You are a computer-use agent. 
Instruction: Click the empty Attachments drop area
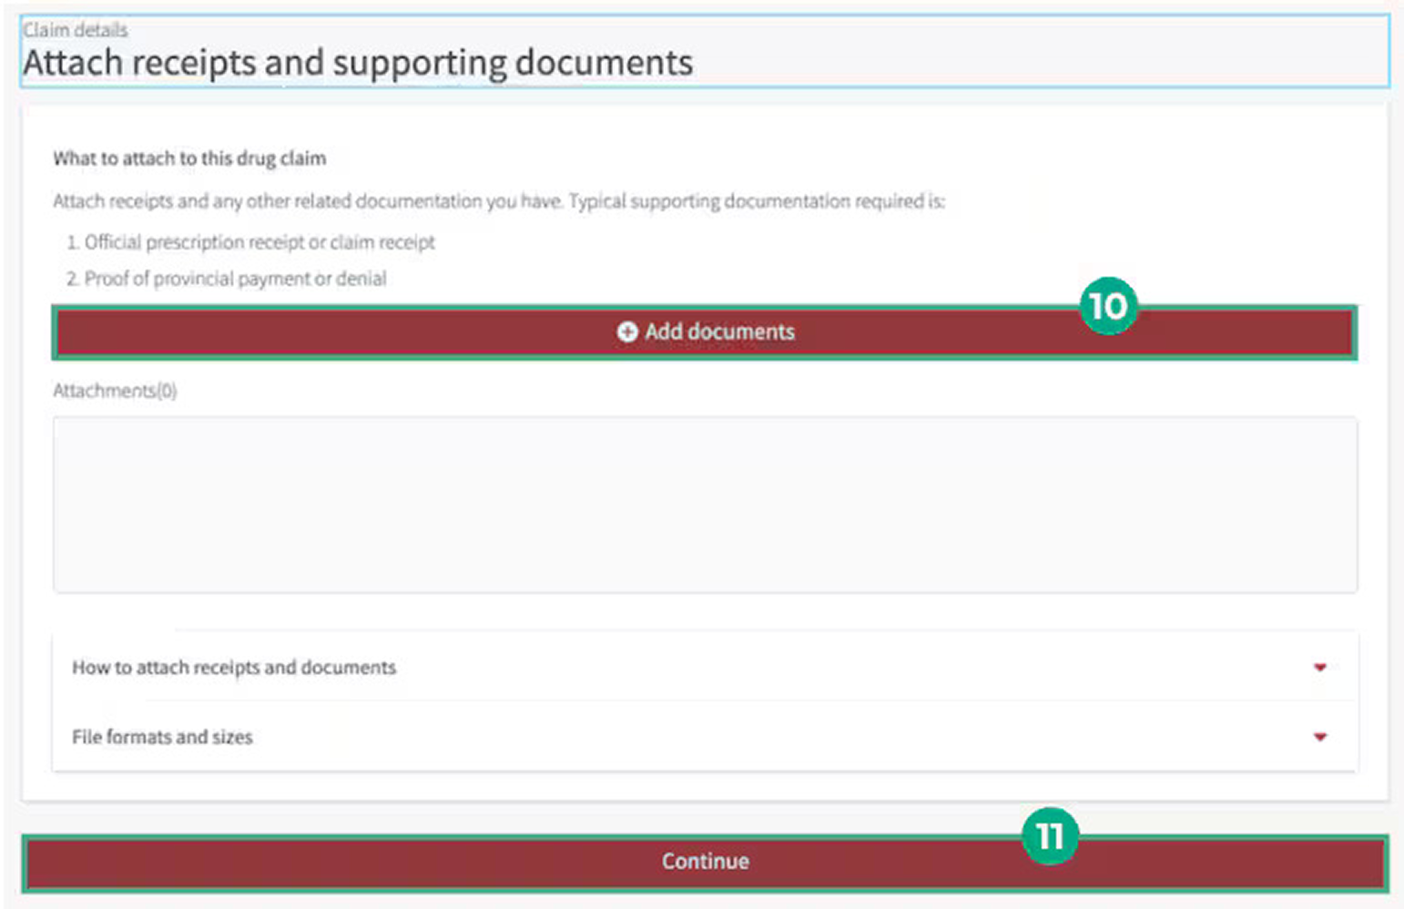tap(705, 505)
